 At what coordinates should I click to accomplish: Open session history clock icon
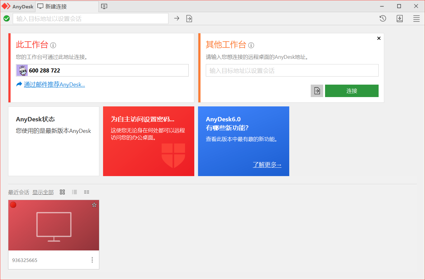pyautogui.click(x=383, y=18)
